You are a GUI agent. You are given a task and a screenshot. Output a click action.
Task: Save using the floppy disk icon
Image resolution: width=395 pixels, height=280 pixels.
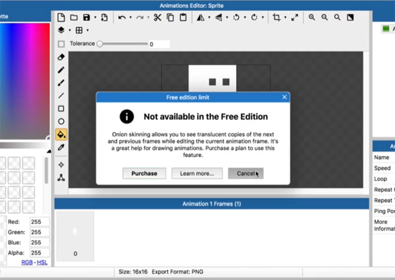86,18
